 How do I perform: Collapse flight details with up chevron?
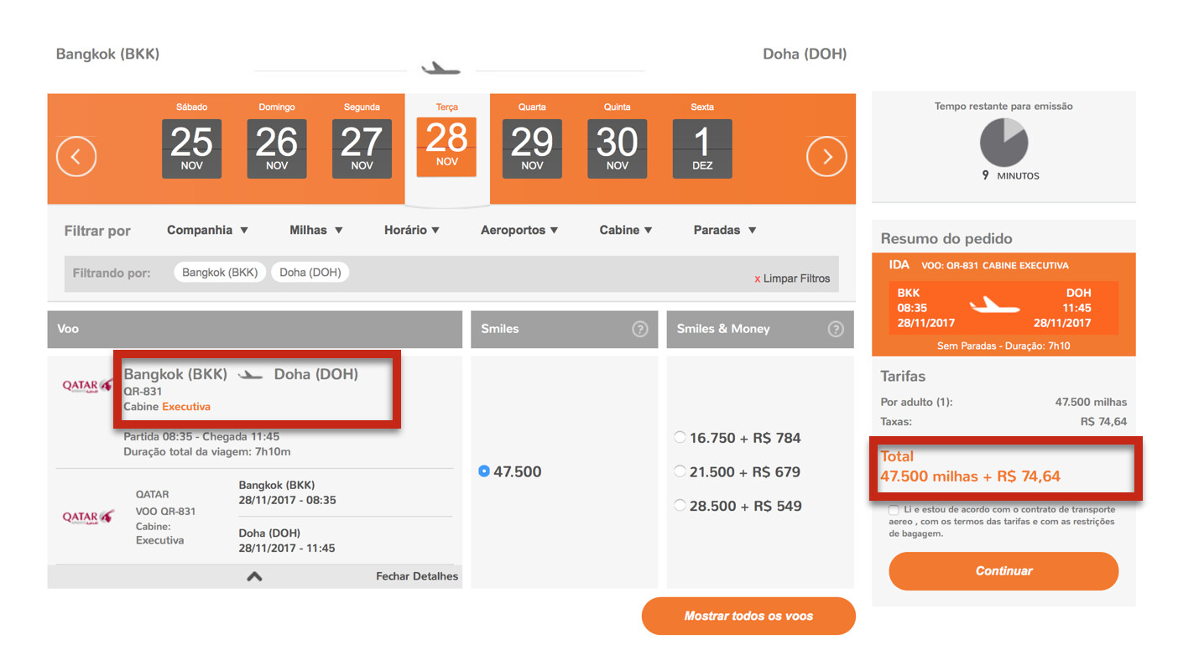(x=254, y=576)
